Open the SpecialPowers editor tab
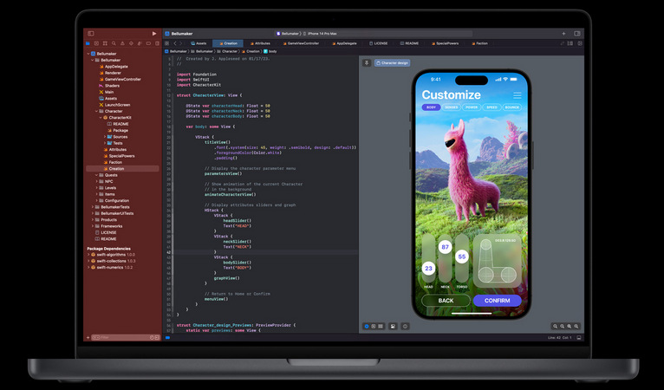 445,43
